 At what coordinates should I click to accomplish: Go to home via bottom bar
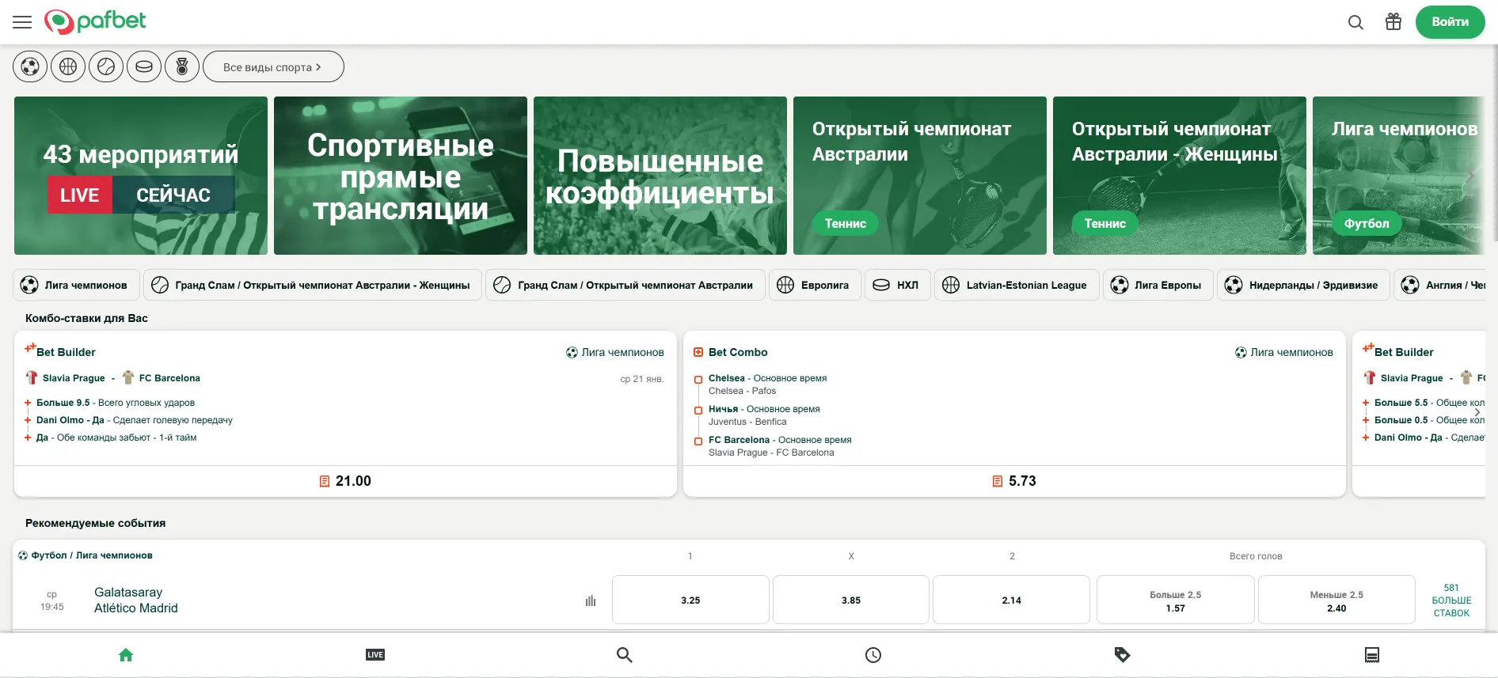[126, 655]
